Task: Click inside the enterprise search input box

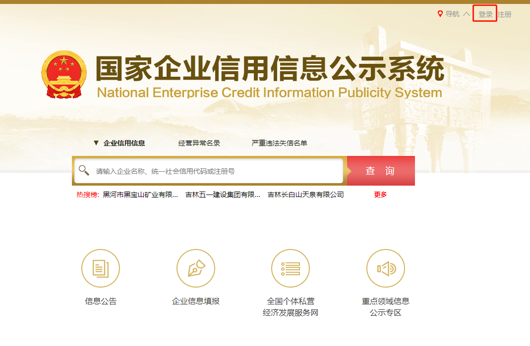Action: click(x=208, y=170)
